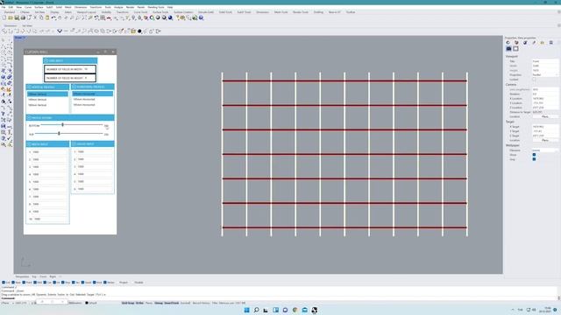561x315 pixels.
Task: Click the Undo arrow icon
Action: pos(53,17)
